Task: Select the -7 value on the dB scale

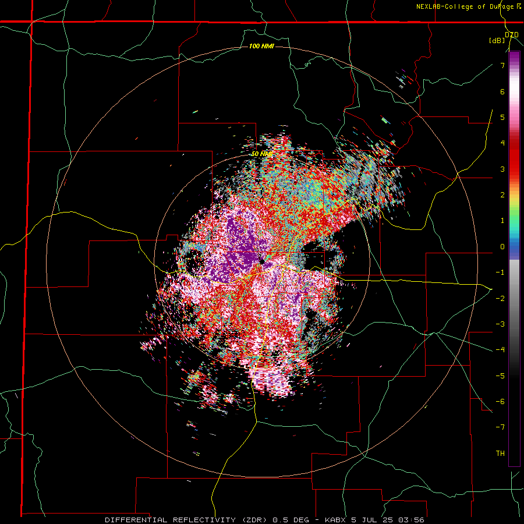Action: pyautogui.click(x=500, y=427)
